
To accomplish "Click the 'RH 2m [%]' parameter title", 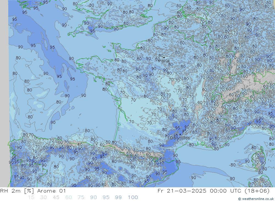I will 17,191.
